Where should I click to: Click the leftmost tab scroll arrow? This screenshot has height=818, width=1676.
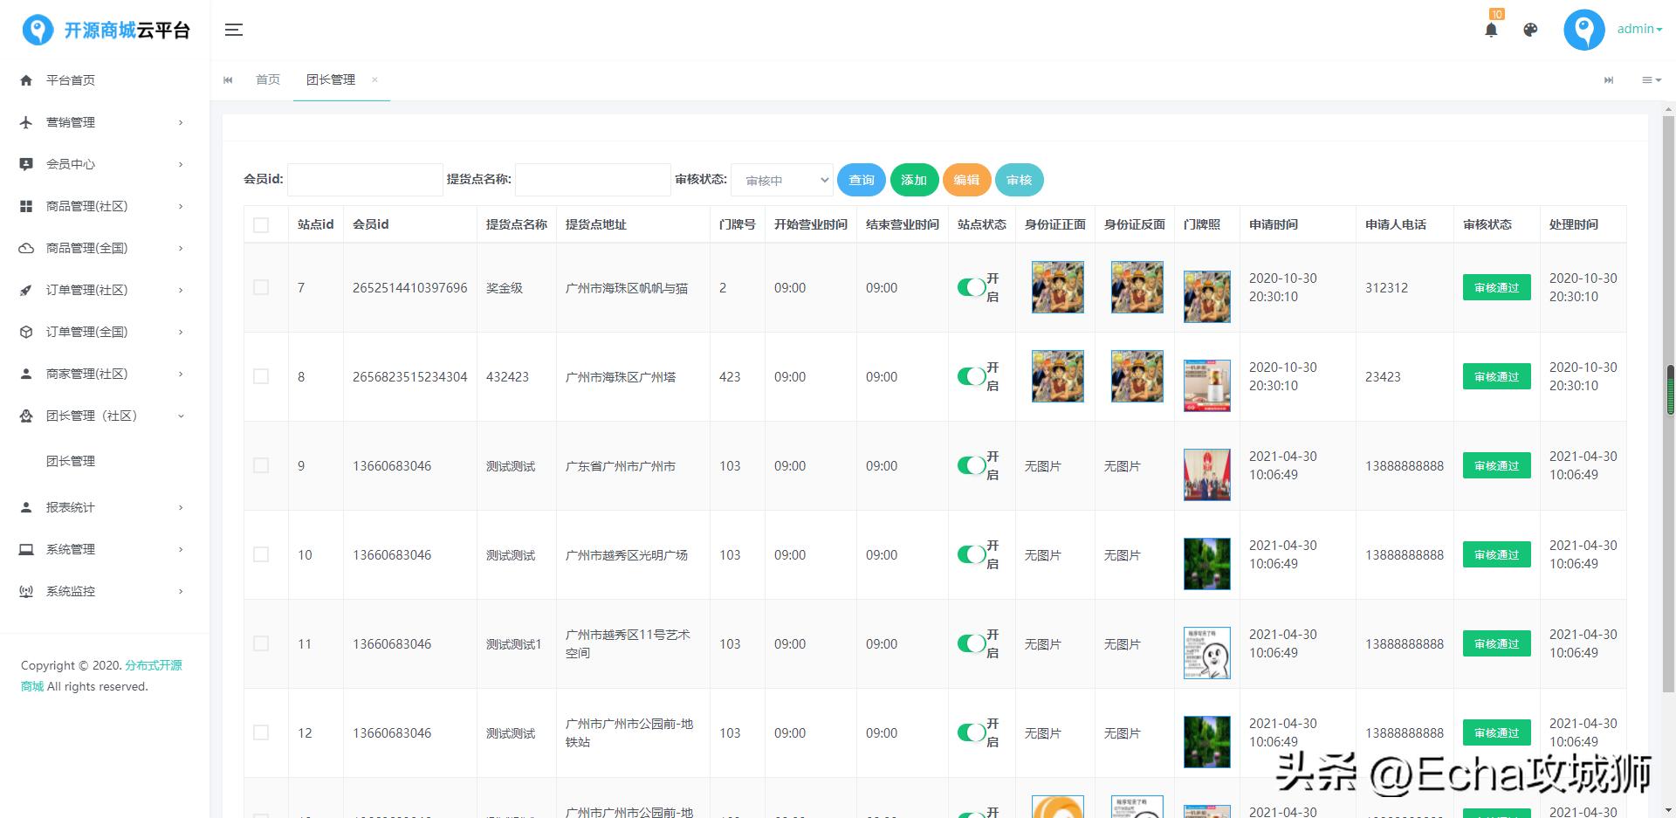click(x=228, y=79)
